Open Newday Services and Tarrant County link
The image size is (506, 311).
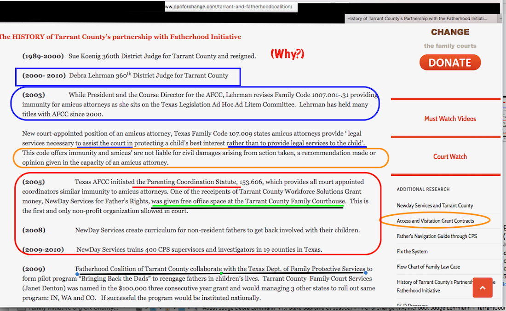tap(435, 206)
